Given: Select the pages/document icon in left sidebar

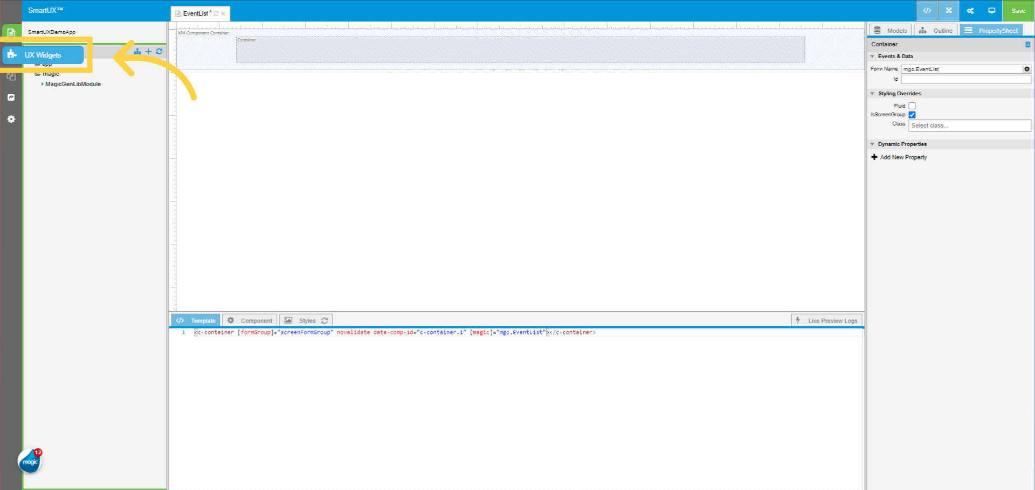Looking at the screenshot, I should pyautogui.click(x=11, y=32).
